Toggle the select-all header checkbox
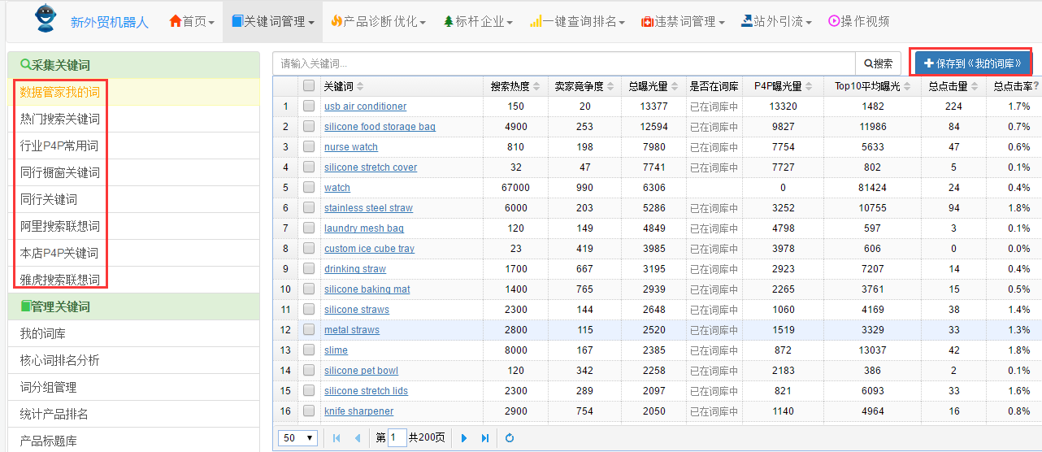 tap(309, 86)
